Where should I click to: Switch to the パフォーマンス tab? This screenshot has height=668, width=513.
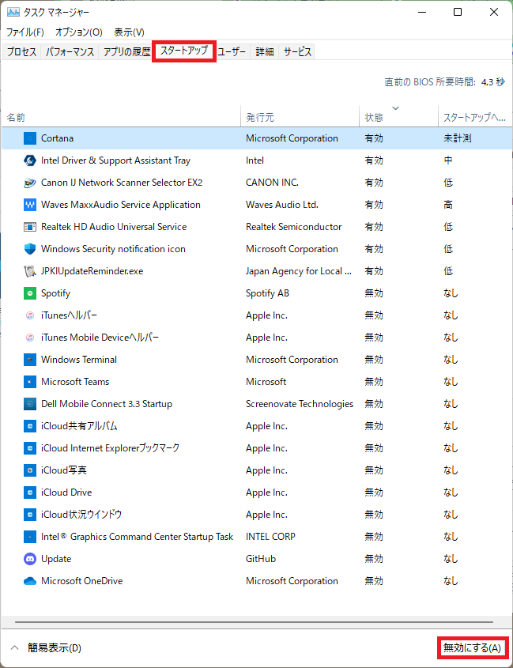[x=70, y=52]
